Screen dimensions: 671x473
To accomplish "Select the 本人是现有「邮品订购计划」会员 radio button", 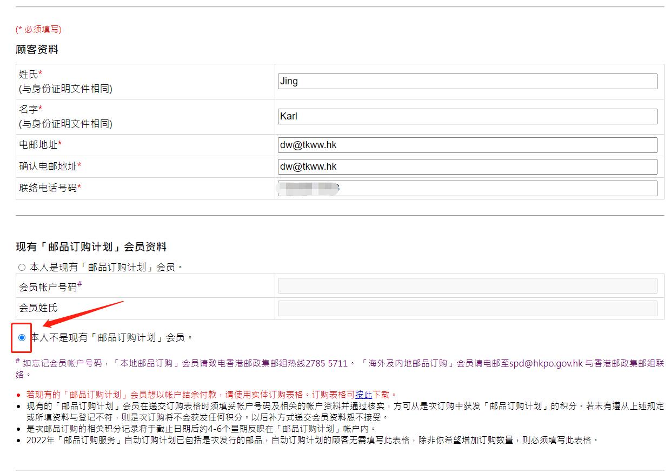I will point(22,267).
